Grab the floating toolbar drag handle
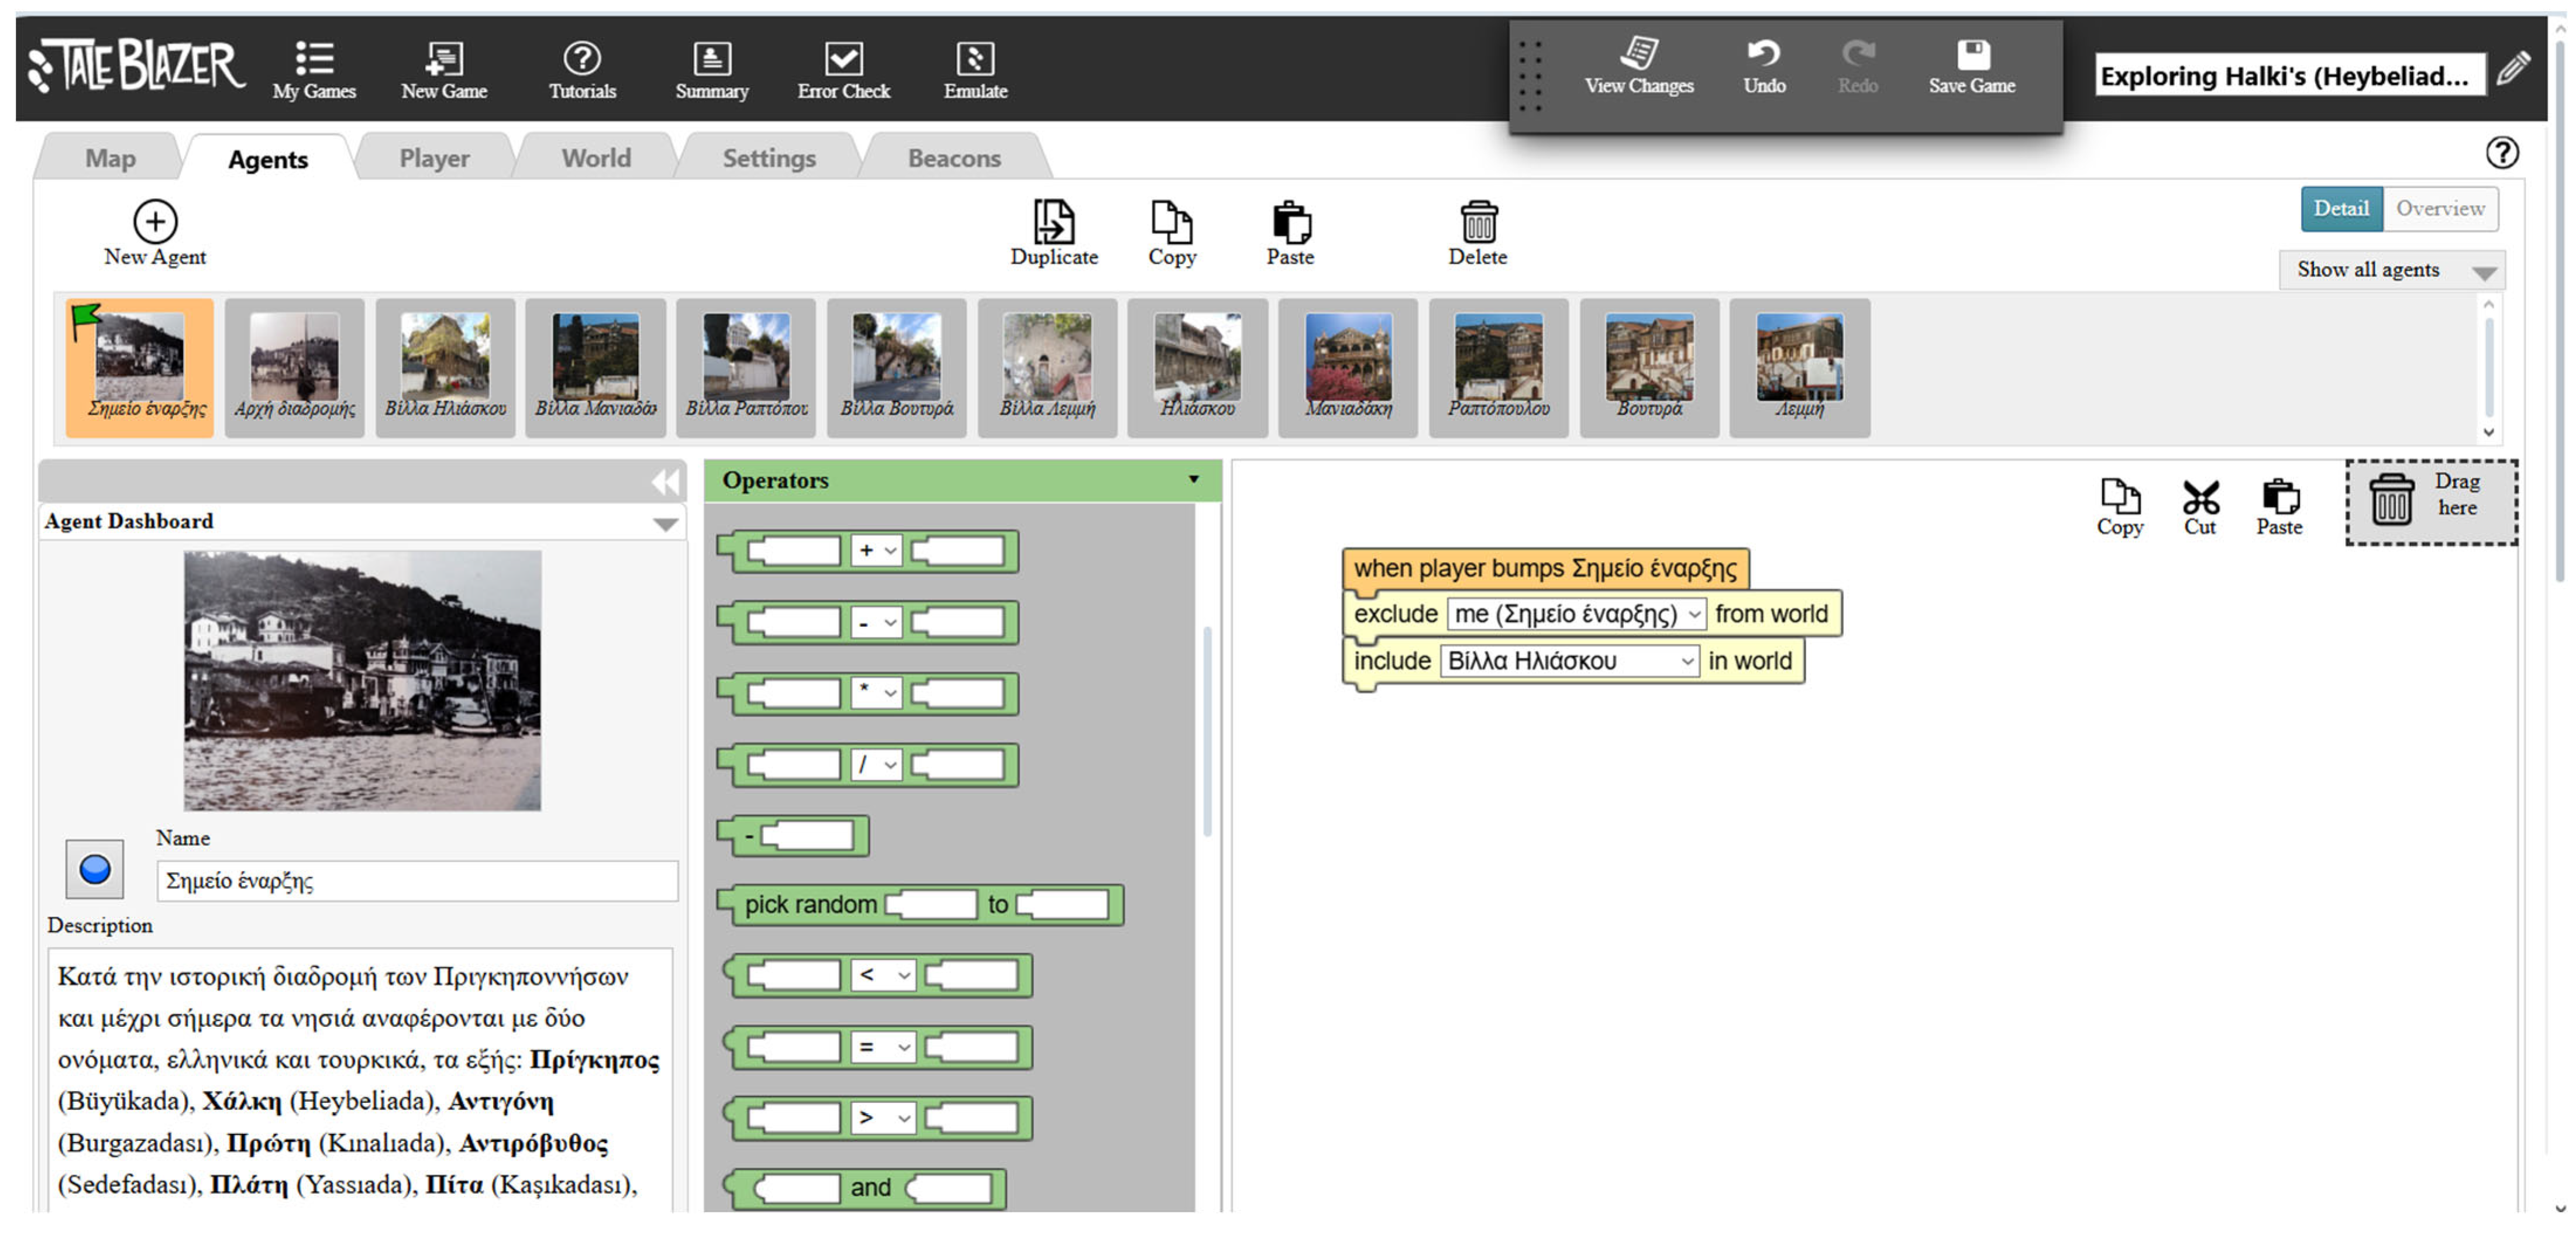Viewport: 2576px width, 1238px height. click(x=1530, y=77)
